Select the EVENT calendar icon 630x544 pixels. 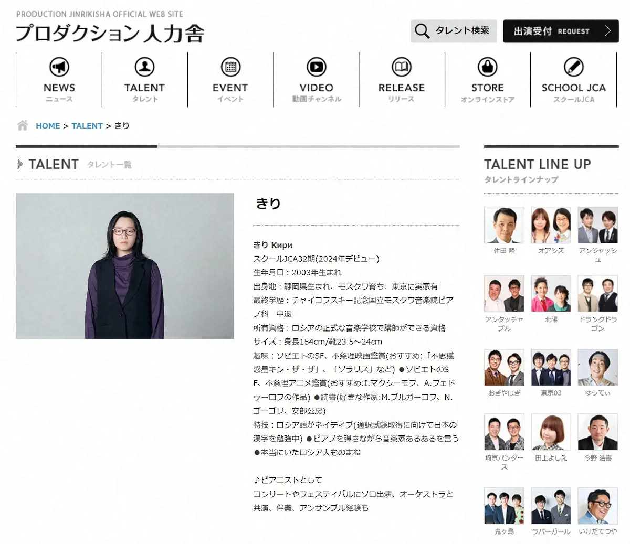[x=230, y=67]
